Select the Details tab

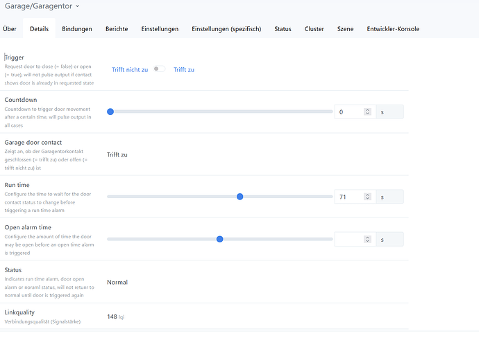(x=39, y=29)
